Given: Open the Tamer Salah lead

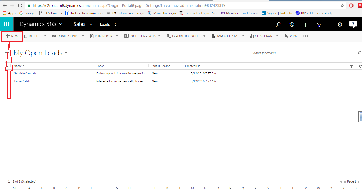Looking at the screenshot, I should click(22, 81).
